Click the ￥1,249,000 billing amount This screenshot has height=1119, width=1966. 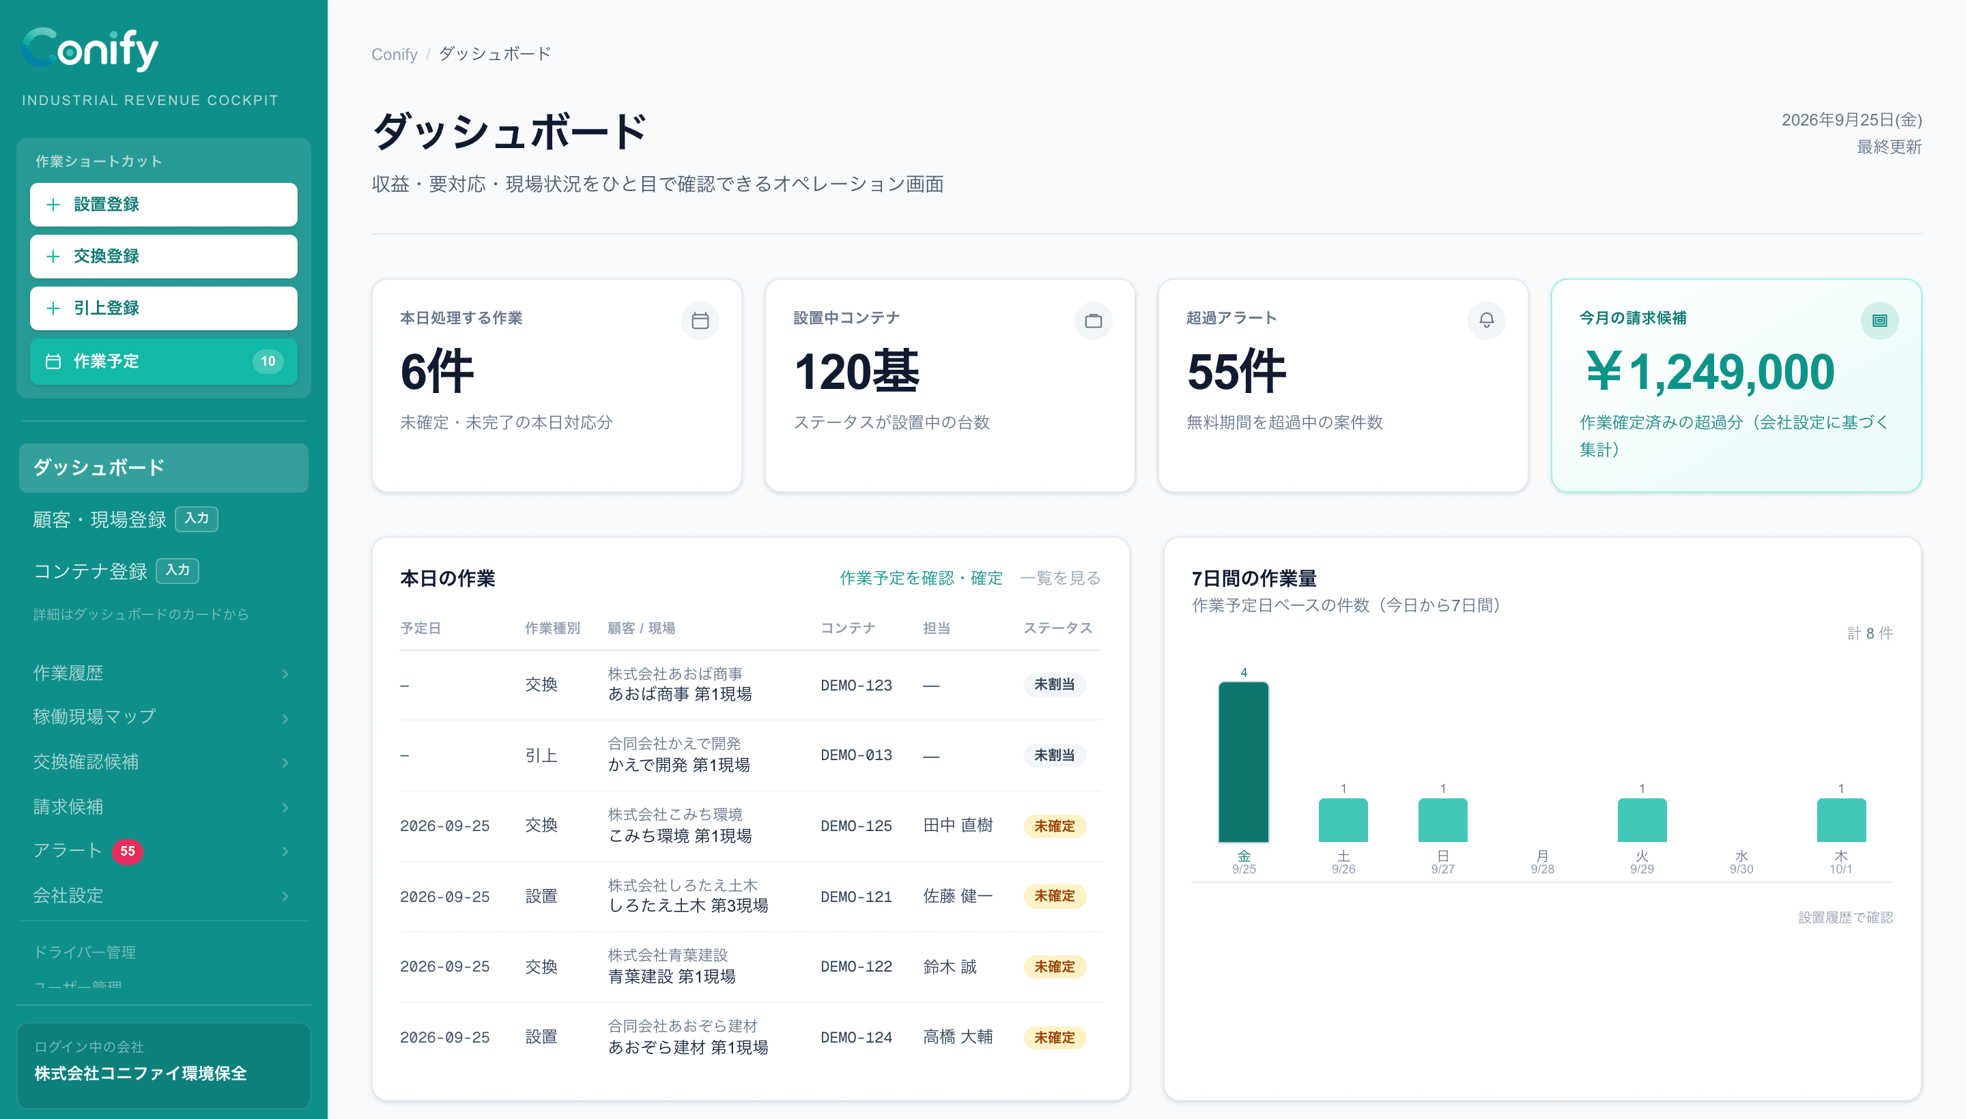pos(1710,372)
